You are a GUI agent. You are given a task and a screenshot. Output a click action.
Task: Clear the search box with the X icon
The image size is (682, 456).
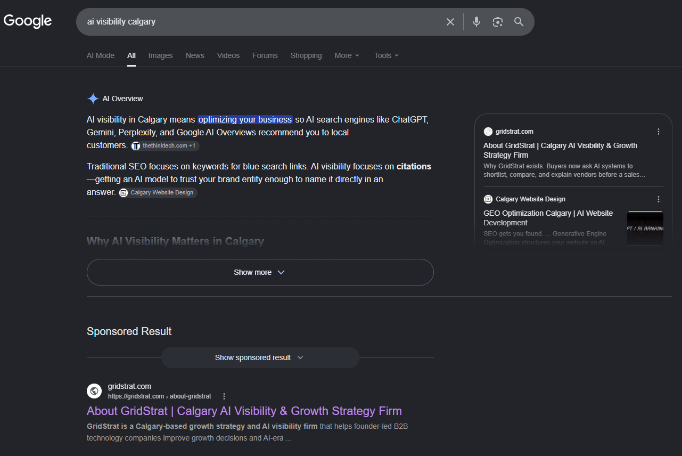pyautogui.click(x=450, y=22)
